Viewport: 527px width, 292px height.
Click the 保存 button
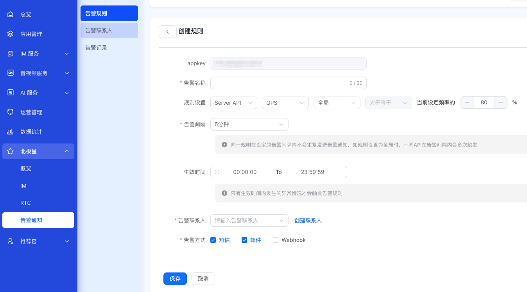click(175, 279)
